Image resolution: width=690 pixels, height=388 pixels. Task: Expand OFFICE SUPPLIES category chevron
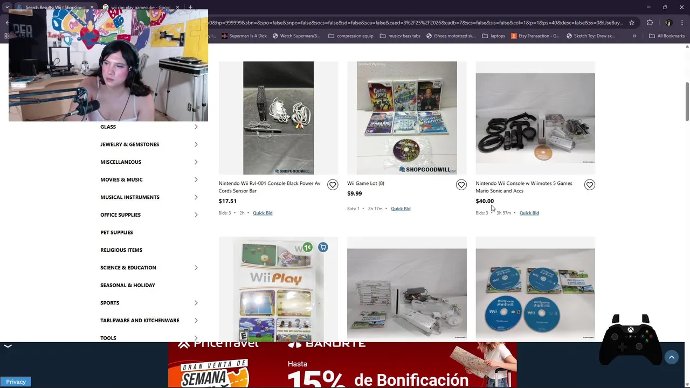196,215
